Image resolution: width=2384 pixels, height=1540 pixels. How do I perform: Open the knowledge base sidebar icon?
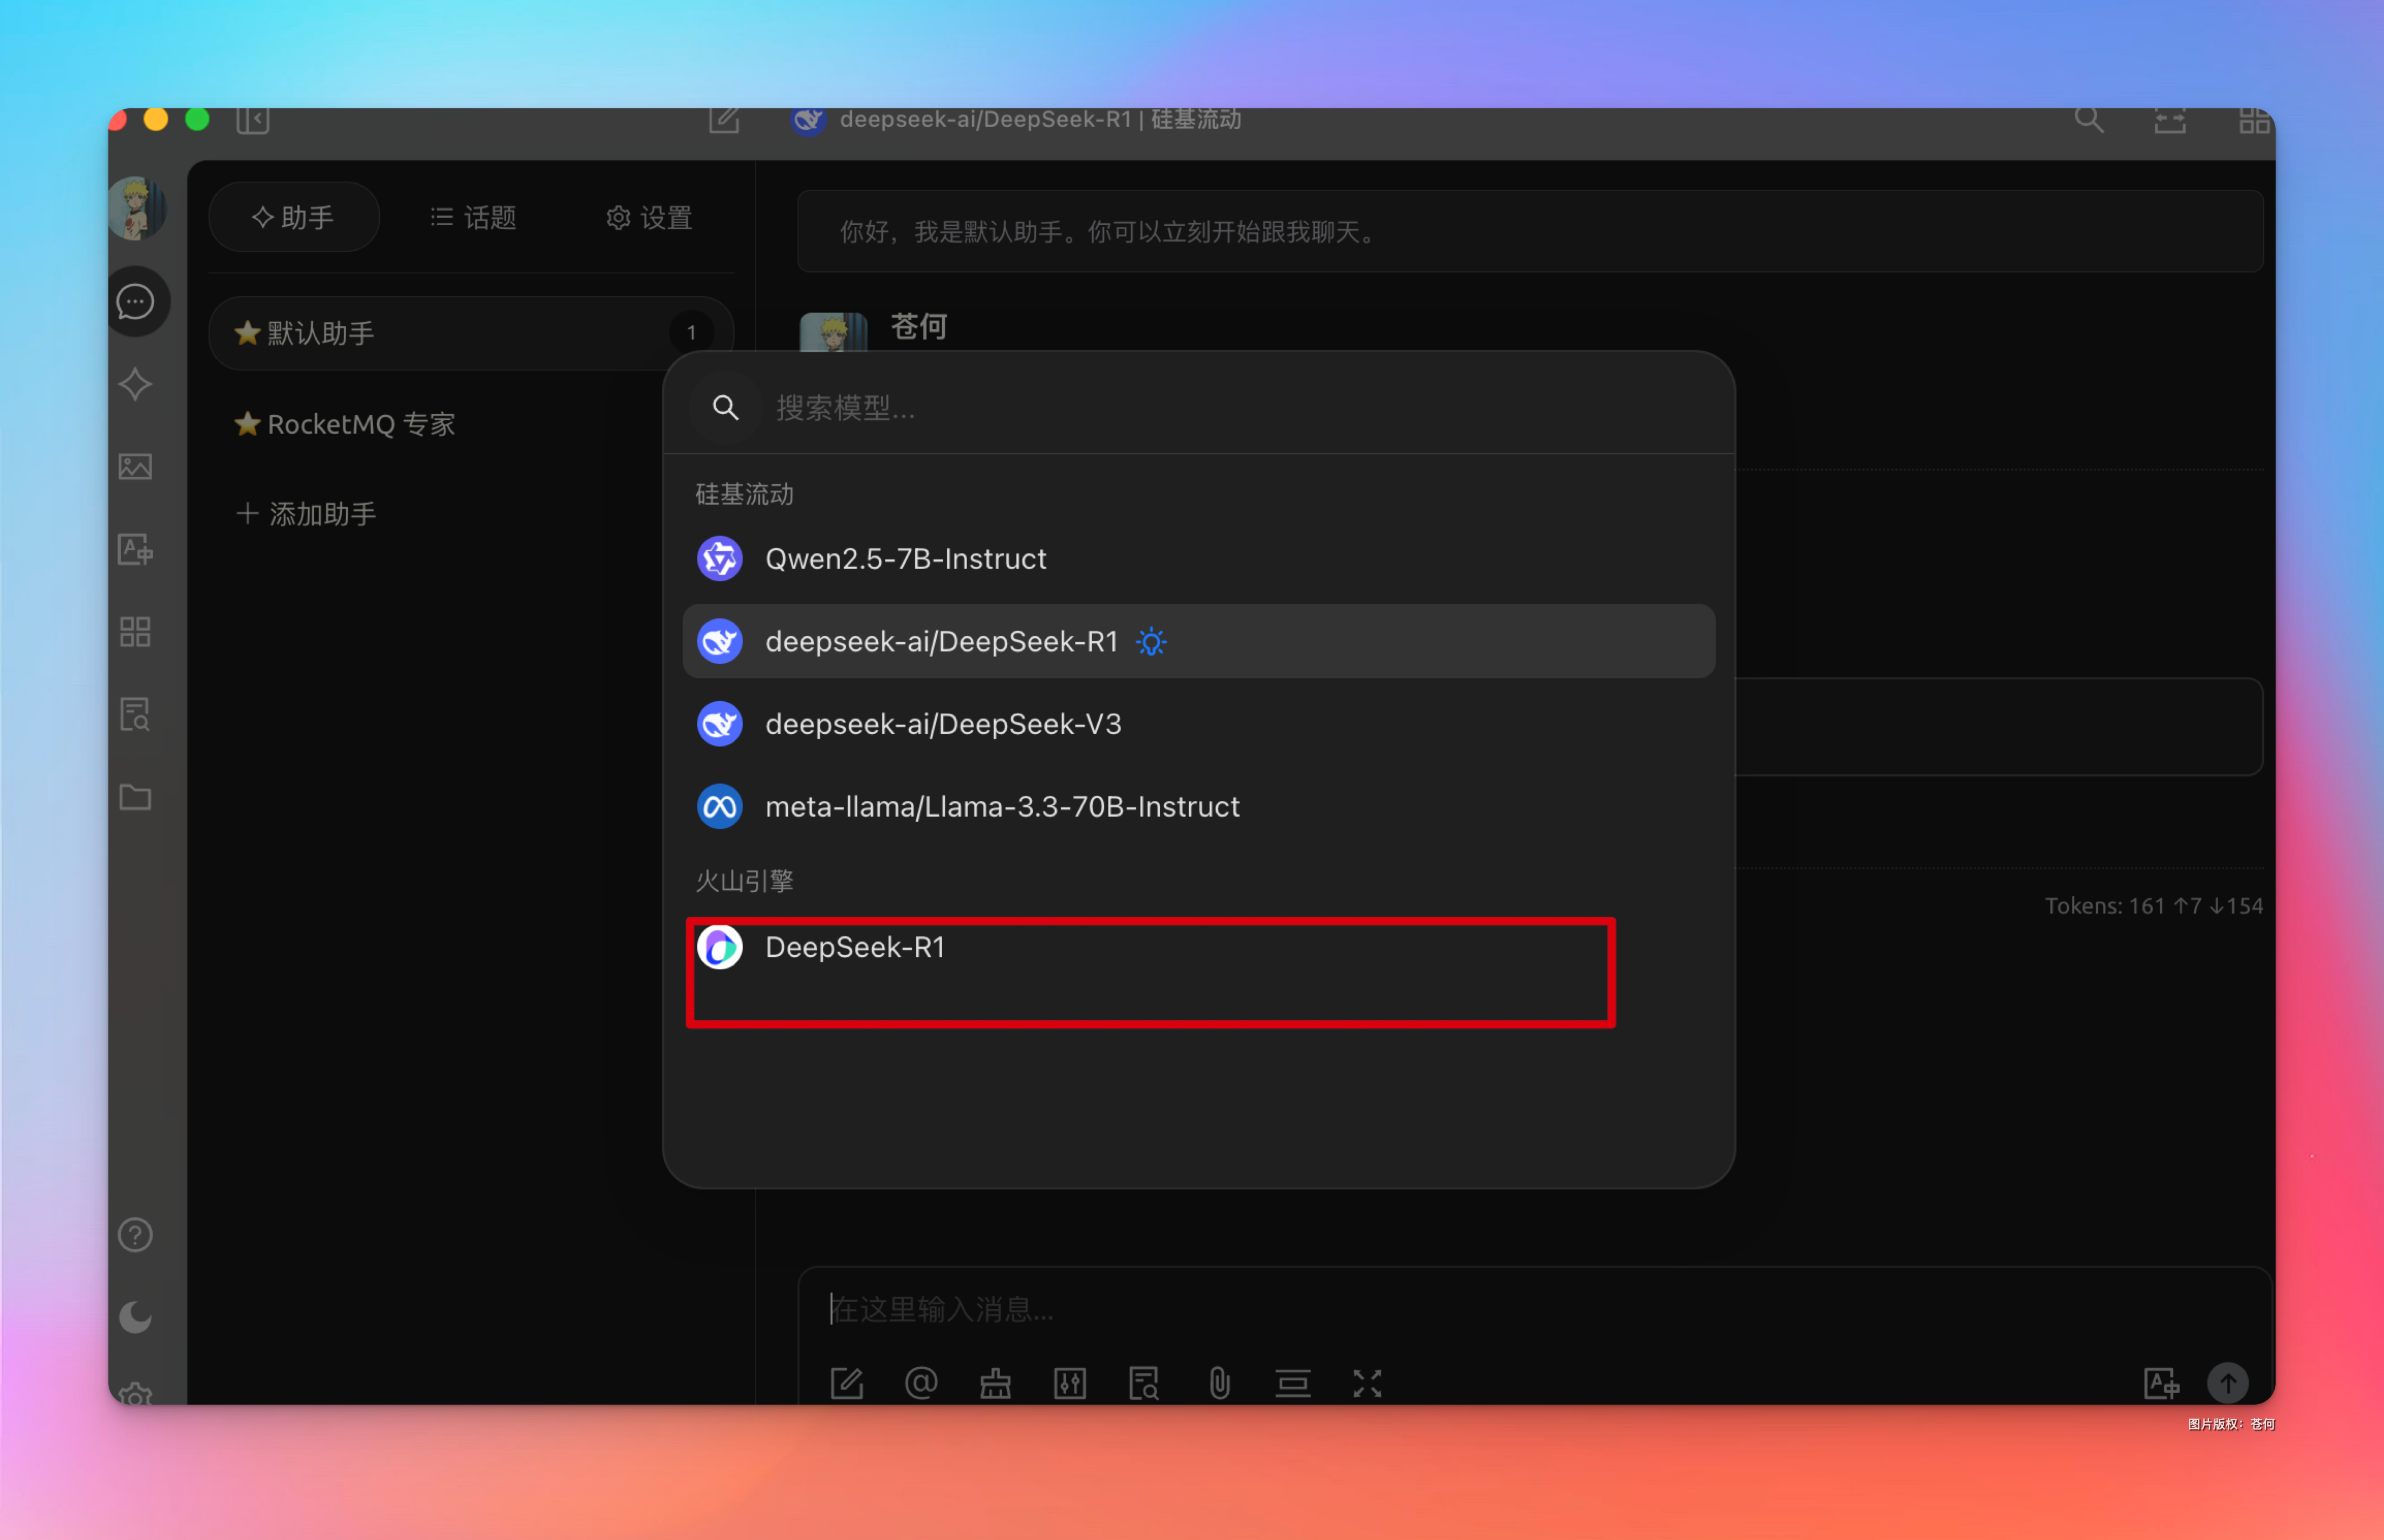click(136, 714)
